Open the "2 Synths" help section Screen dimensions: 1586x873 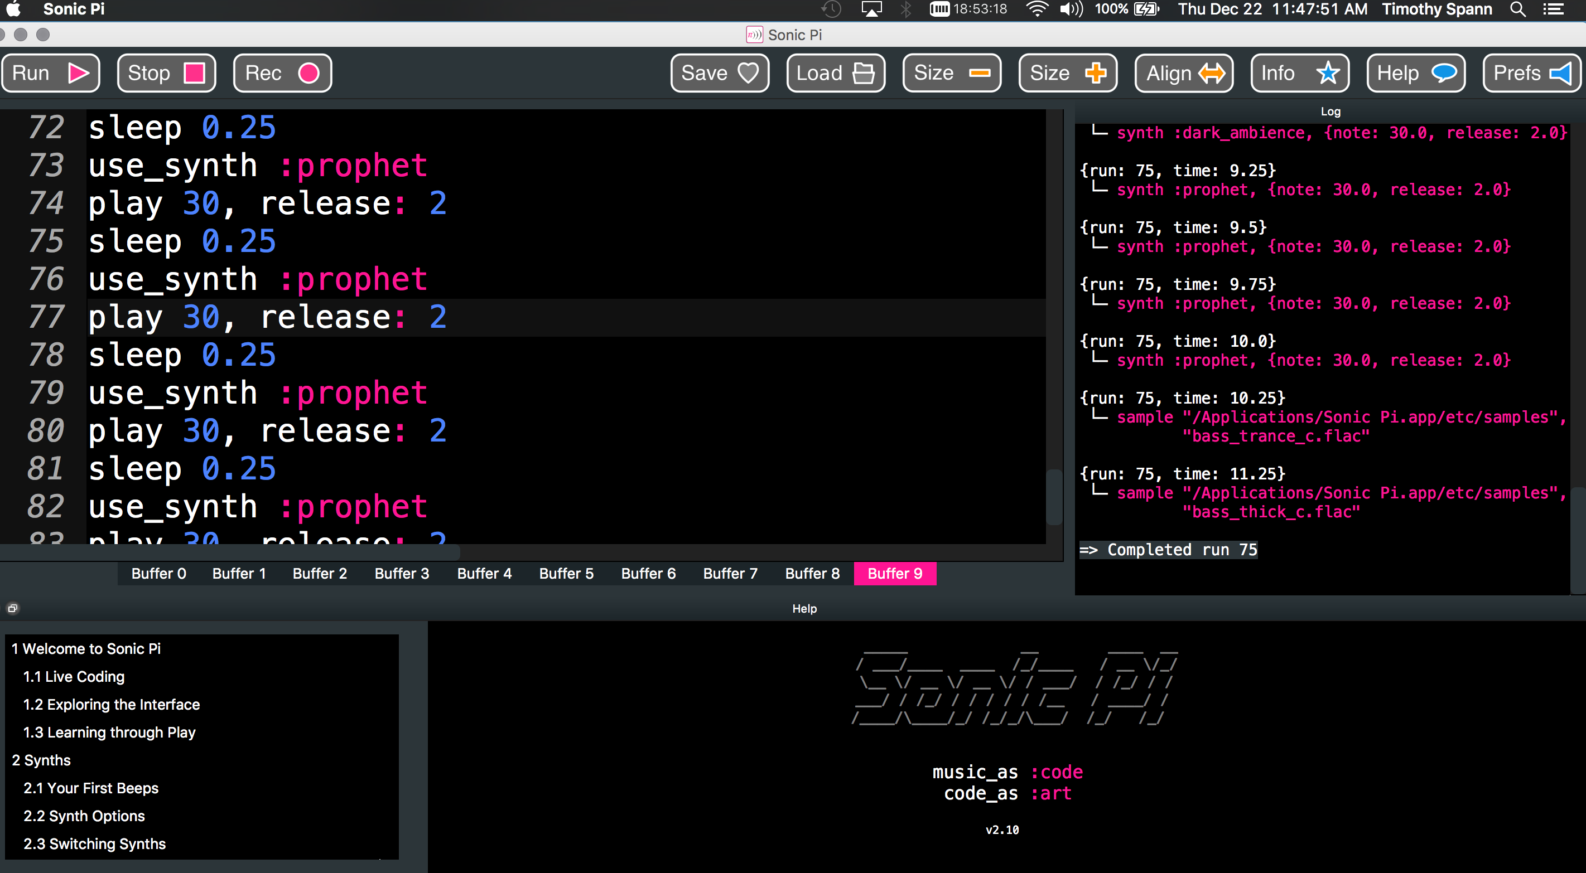(x=41, y=760)
